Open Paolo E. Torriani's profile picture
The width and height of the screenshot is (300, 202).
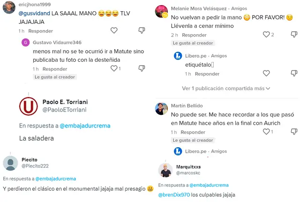(x=28, y=106)
